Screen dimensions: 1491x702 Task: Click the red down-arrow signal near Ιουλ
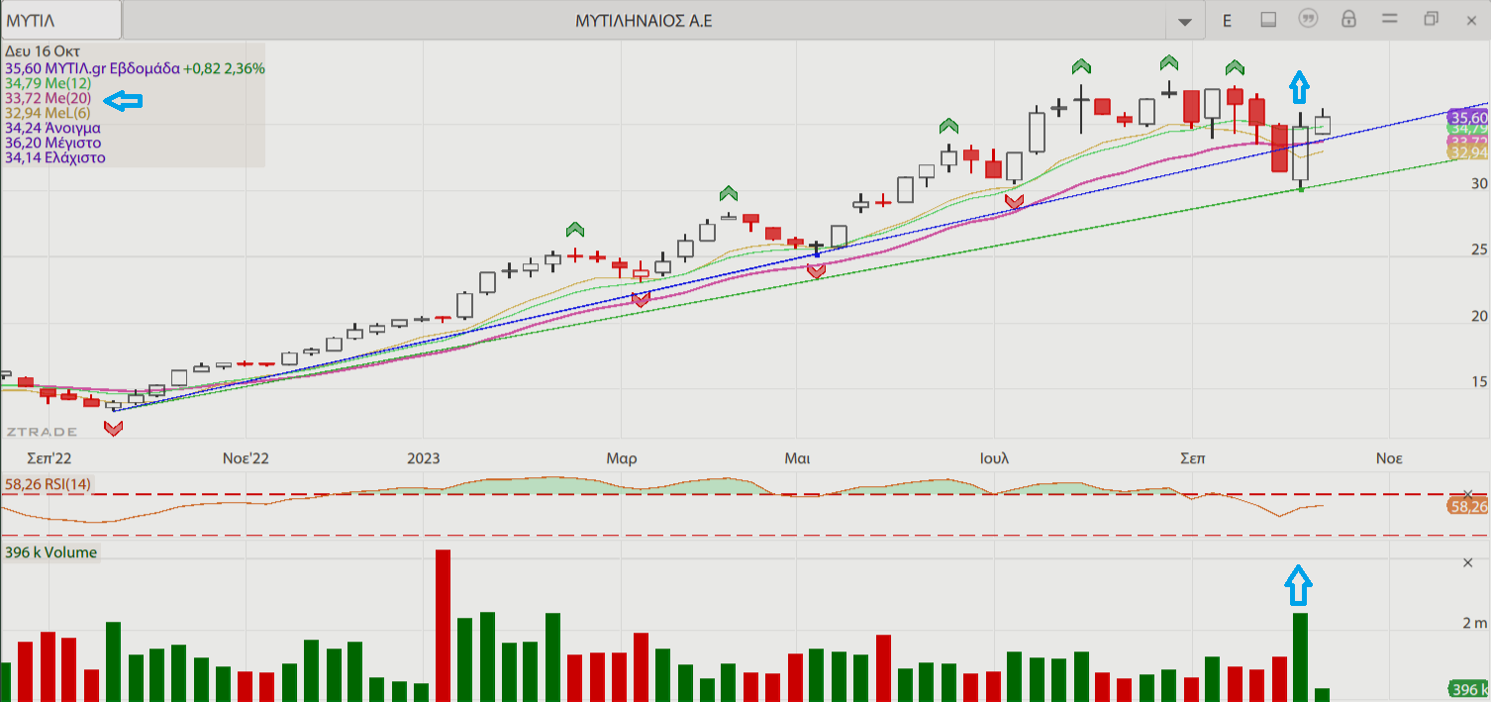1014,201
